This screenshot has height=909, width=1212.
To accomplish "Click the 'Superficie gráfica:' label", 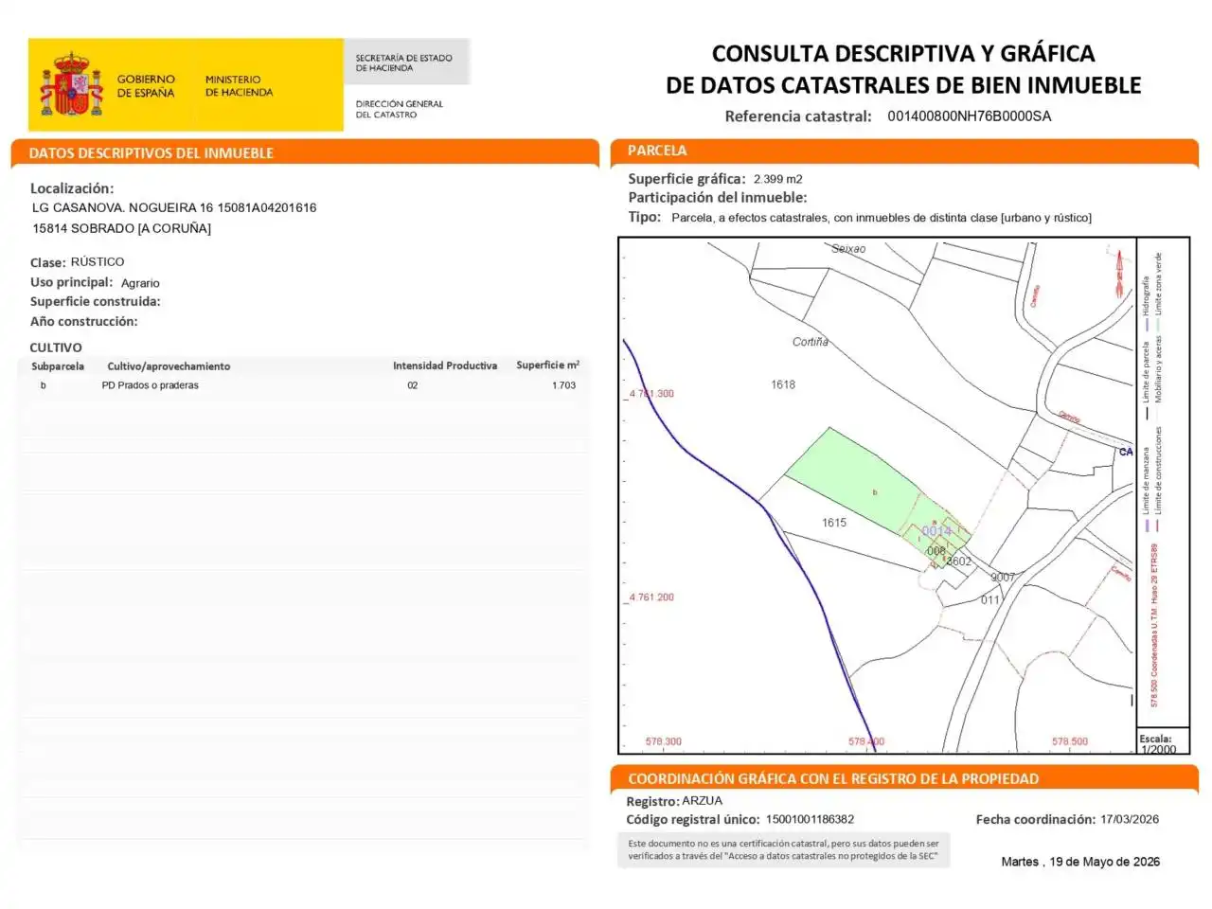I will [686, 179].
